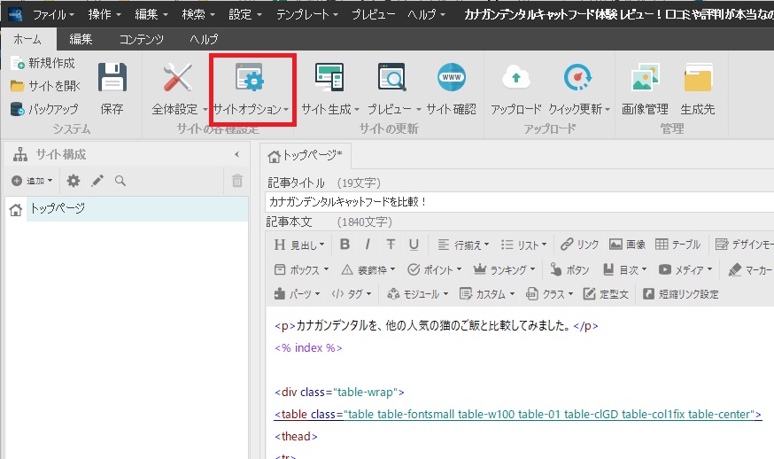Click the gear icon in サイト構成 panel
The image size is (774, 459).
pyautogui.click(x=73, y=181)
